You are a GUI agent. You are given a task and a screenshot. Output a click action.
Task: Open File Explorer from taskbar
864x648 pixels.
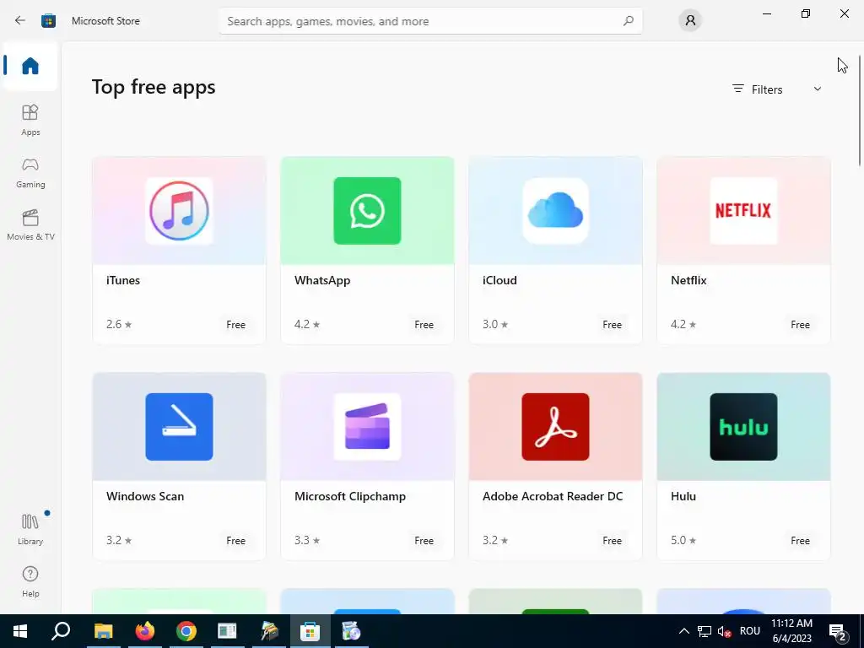click(x=103, y=631)
